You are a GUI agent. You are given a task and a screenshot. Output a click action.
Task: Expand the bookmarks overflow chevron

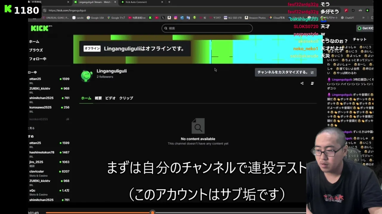click(363, 18)
